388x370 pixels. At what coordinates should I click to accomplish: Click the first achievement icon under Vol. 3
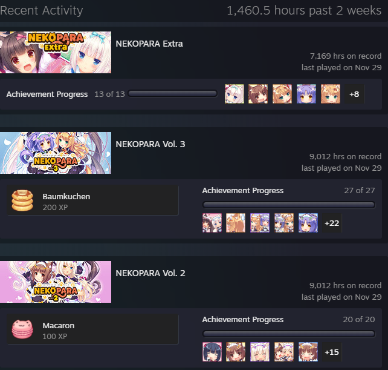[x=212, y=223]
